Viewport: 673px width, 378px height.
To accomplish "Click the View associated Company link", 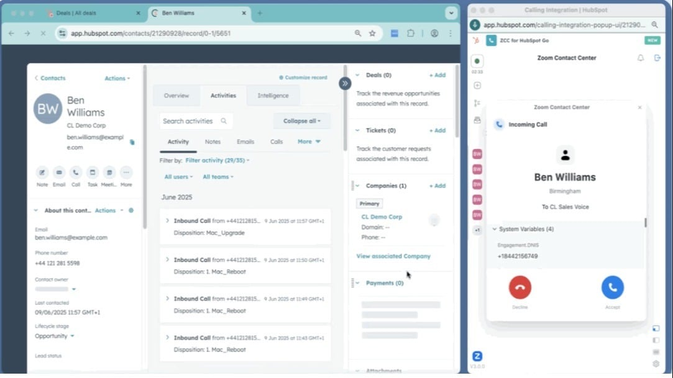I will coord(393,256).
